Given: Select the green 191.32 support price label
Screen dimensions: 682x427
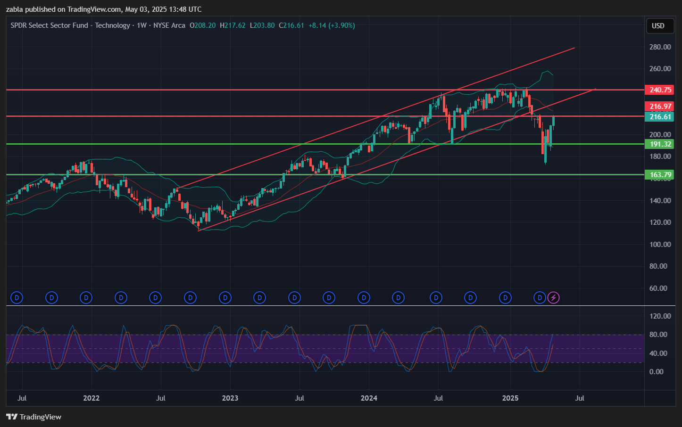Looking at the screenshot, I should pyautogui.click(x=660, y=144).
